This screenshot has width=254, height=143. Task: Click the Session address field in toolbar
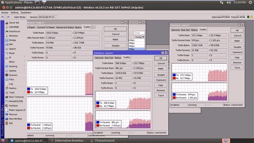pyautogui.click(x=48, y=17)
